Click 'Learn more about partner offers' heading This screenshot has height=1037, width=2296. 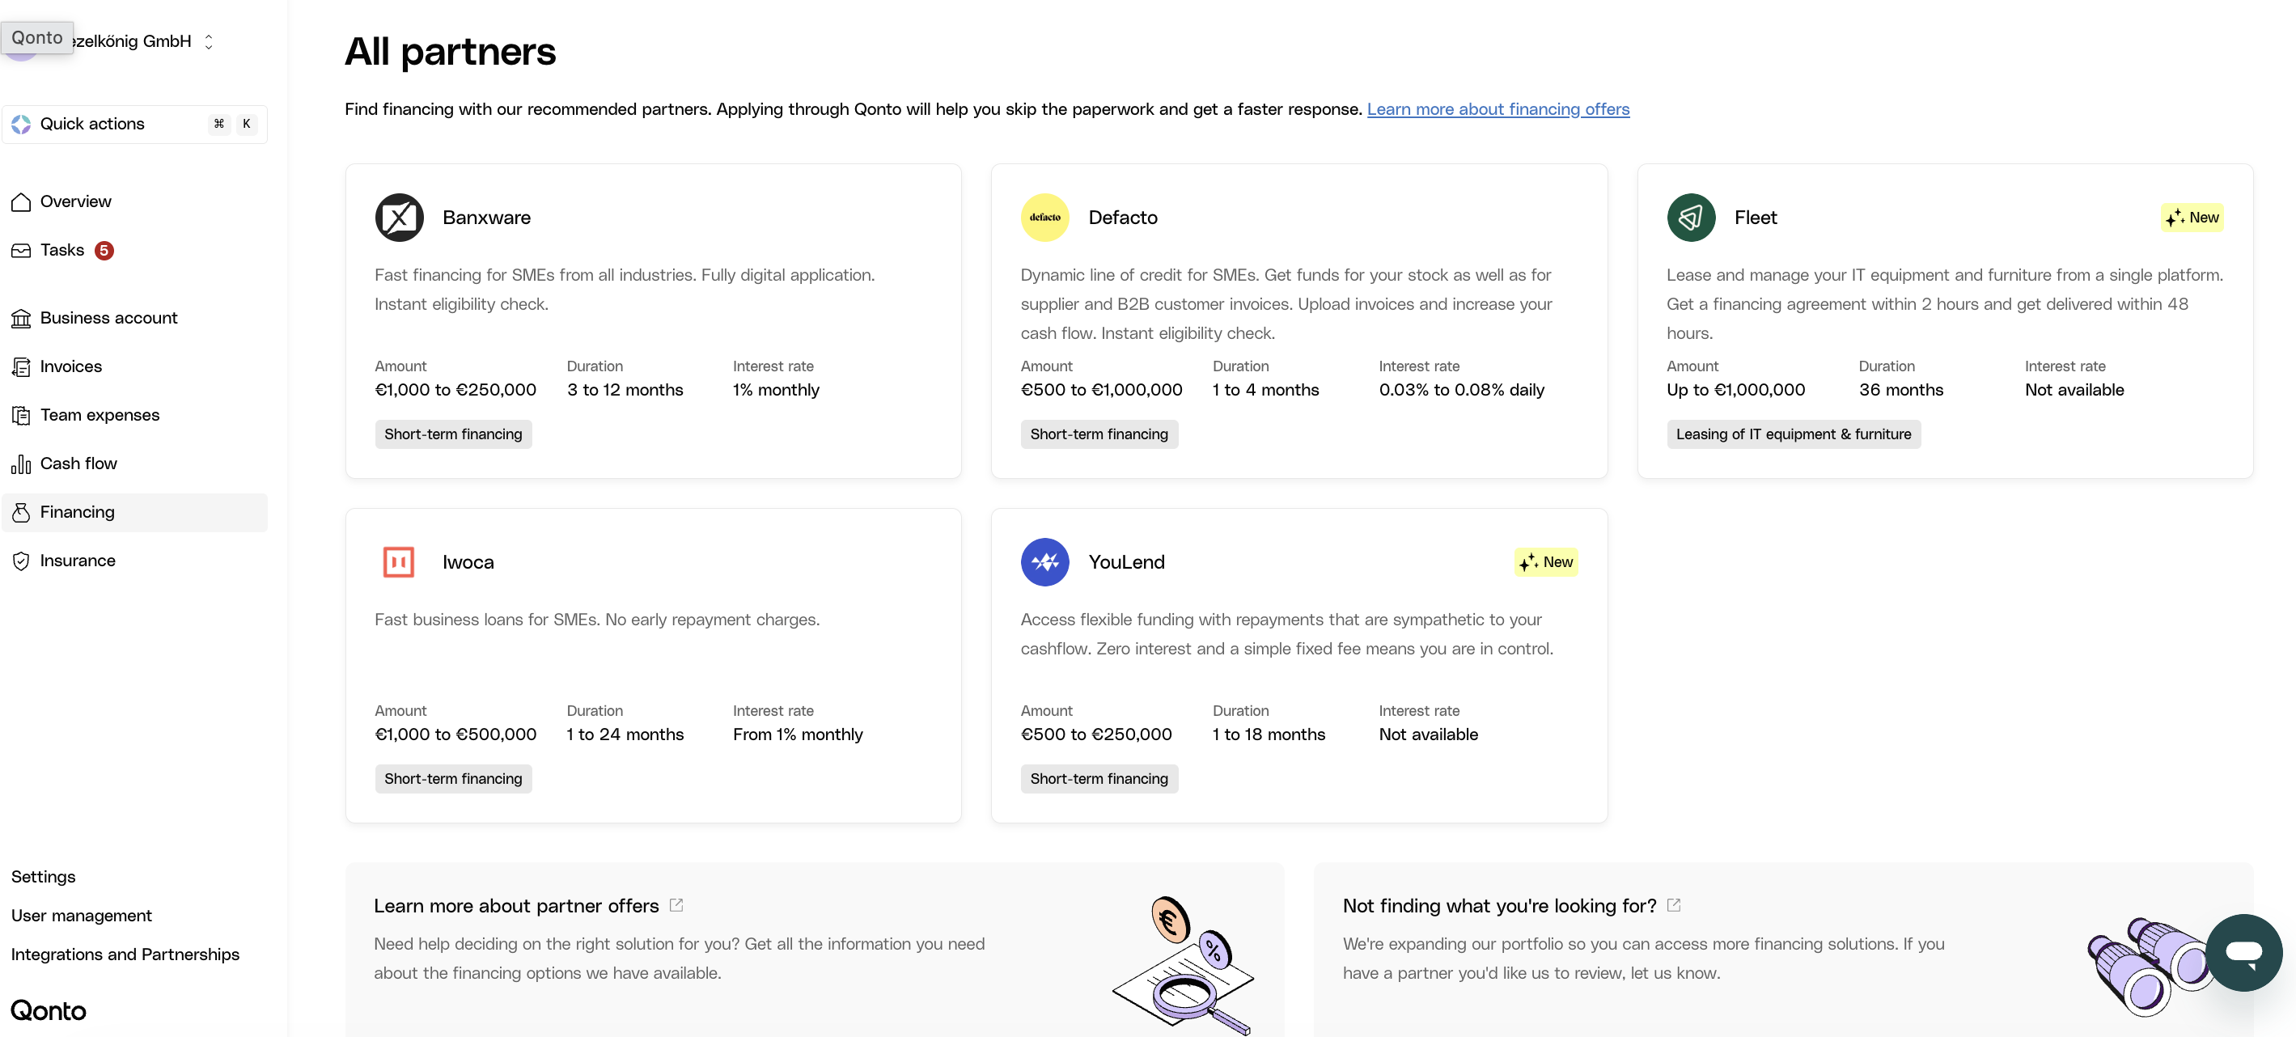(x=516, y=906)
